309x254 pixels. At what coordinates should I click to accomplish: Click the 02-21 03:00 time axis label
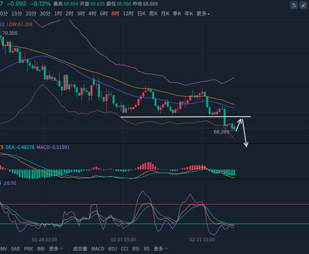202,240
